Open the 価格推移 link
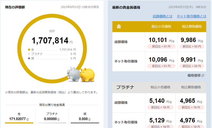The width and height of the screenshot is (212, 128). point(194,76)
